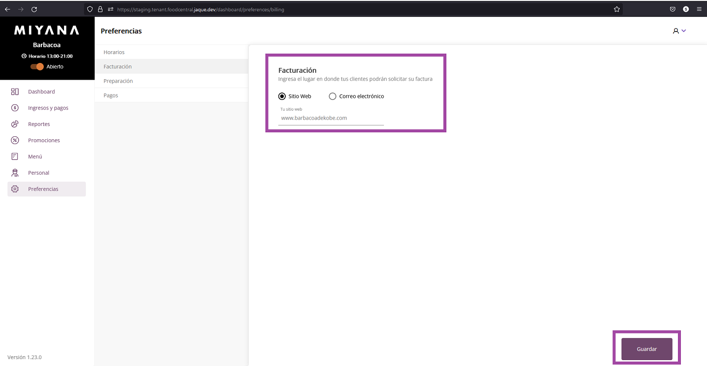Switch to the Pagos preferences tab
The width and height of the screenshot is (707, 366).
(x=171, y=95)
